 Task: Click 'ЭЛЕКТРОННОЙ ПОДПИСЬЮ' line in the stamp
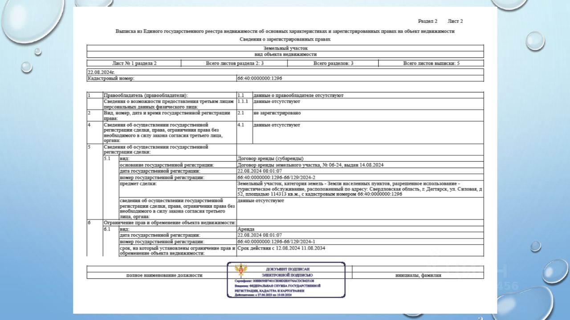point(287,275)
